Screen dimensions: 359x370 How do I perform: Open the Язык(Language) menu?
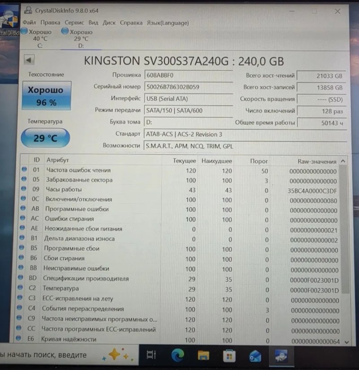(168, 23)
